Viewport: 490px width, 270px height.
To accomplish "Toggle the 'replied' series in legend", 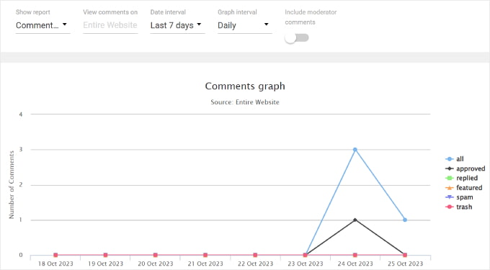I will (x=462, y=178).
